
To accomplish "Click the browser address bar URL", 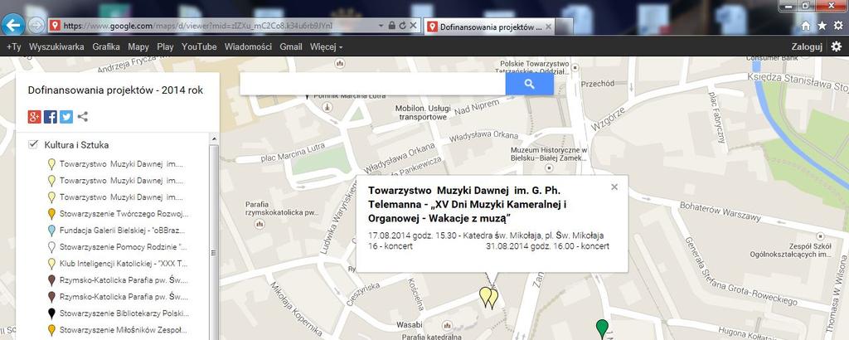I will tap(197, 26).
